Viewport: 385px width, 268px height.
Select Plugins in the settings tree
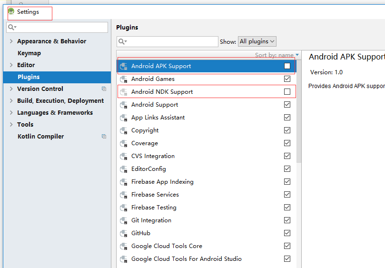[x=57, y=77]
